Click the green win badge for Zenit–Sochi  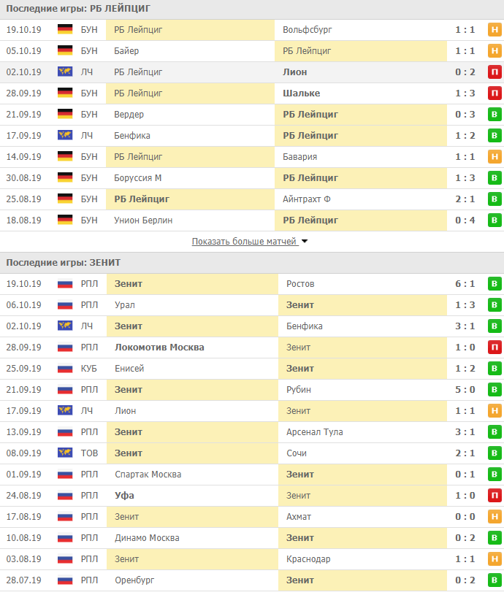(x=495, y=453)
